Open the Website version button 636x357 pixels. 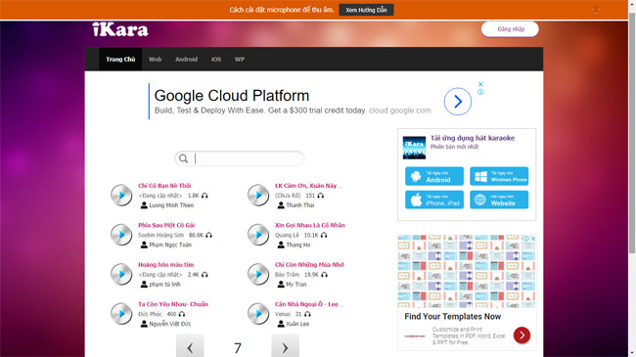point(499,200)
